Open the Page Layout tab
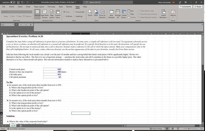 coord(39,7)
